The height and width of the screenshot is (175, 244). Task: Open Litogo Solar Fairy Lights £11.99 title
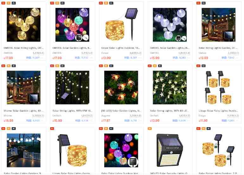218,111
